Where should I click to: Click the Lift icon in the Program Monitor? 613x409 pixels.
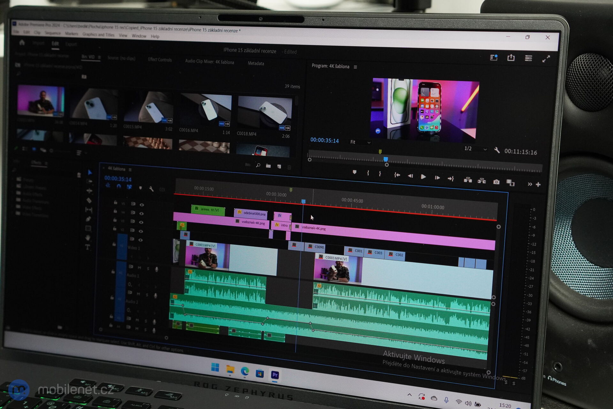469,180
